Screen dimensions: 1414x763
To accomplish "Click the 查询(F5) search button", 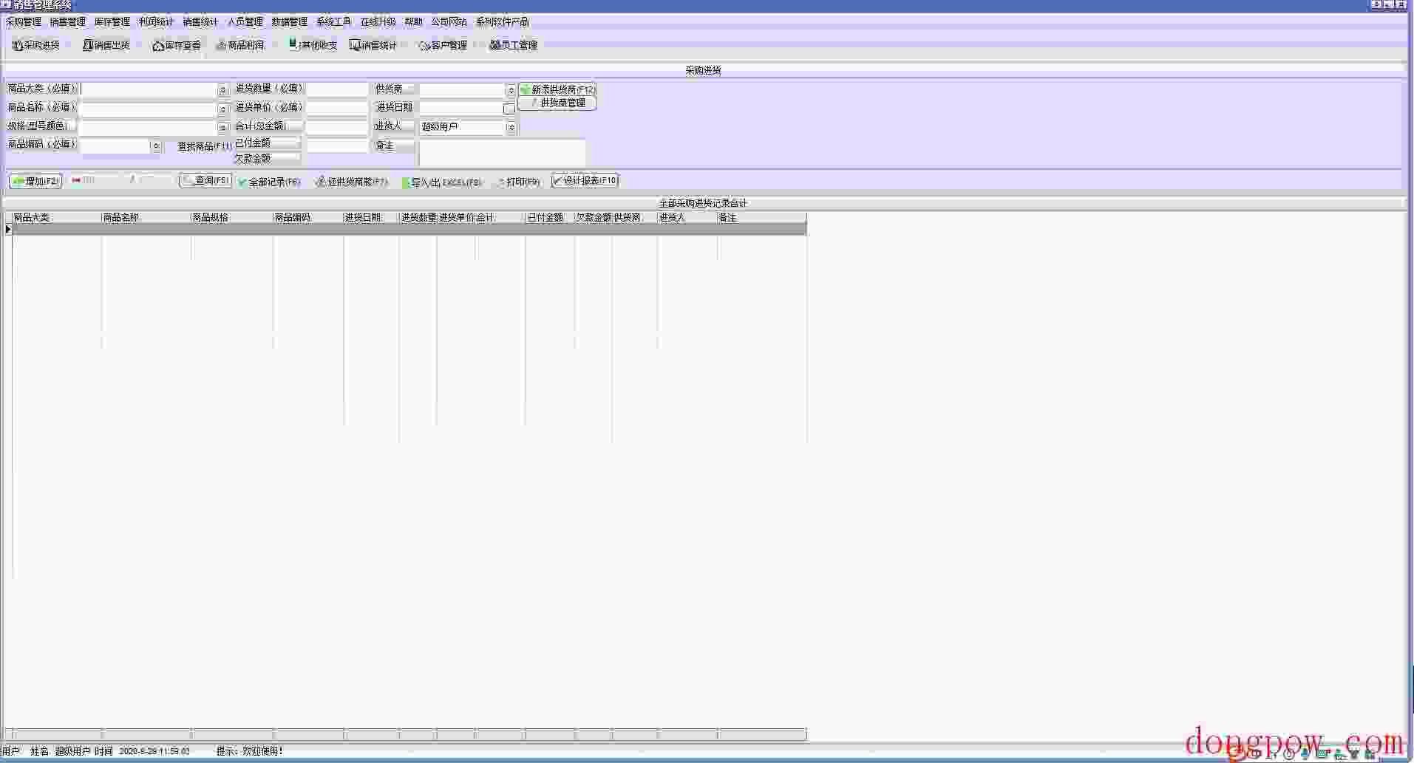I will [205, 180].
